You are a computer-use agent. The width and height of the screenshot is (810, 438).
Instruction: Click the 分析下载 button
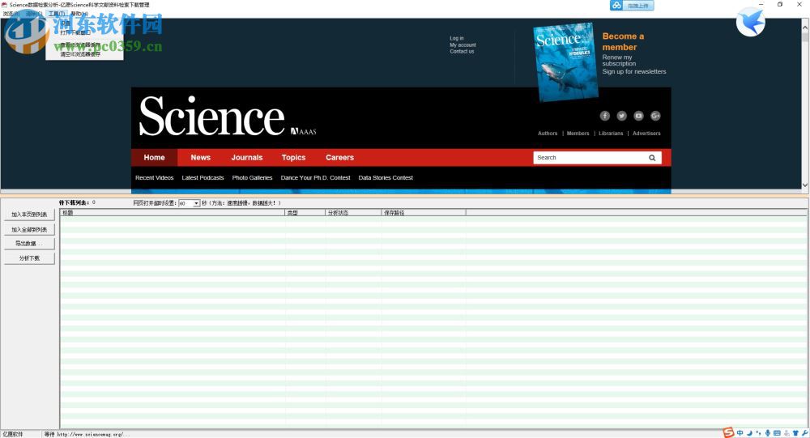(29, 258)
